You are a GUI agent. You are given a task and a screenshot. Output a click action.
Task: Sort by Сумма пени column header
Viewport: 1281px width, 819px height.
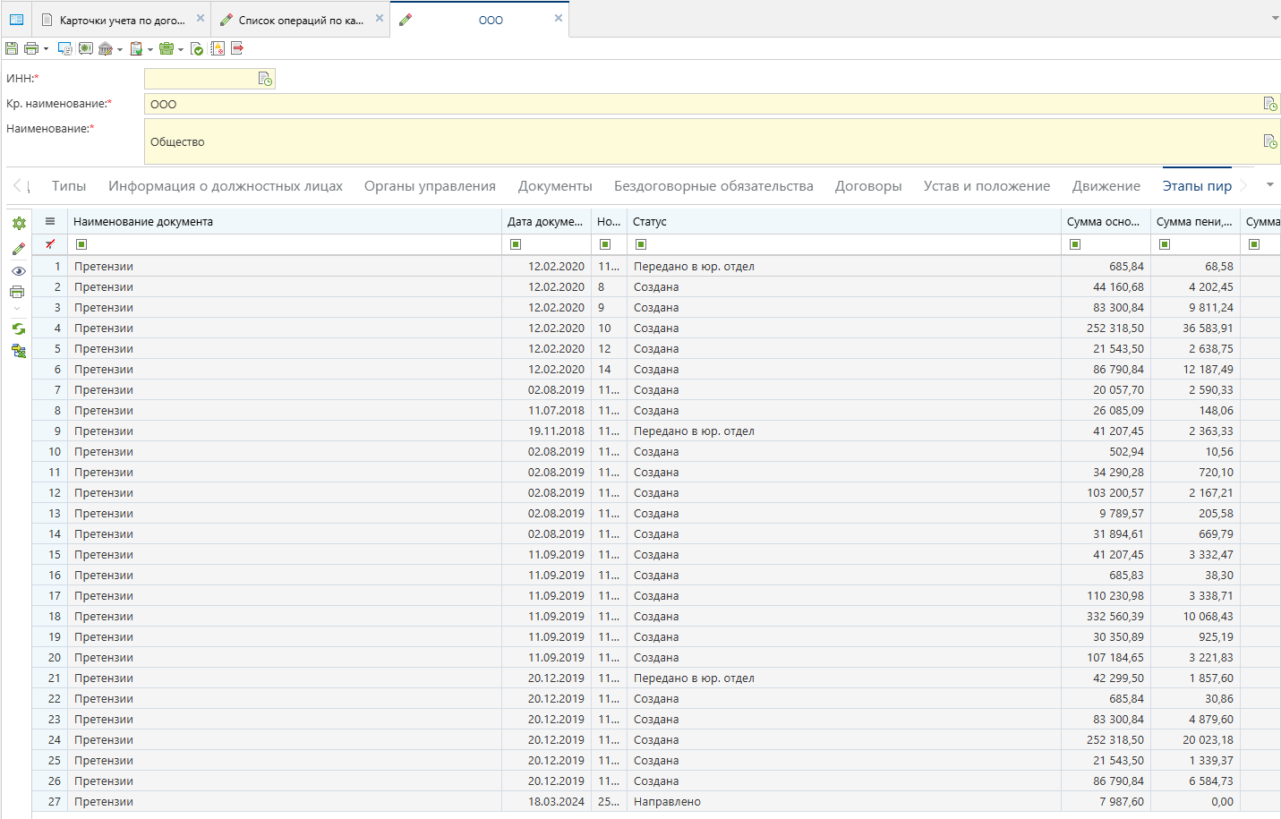[x=1196, y=221]
